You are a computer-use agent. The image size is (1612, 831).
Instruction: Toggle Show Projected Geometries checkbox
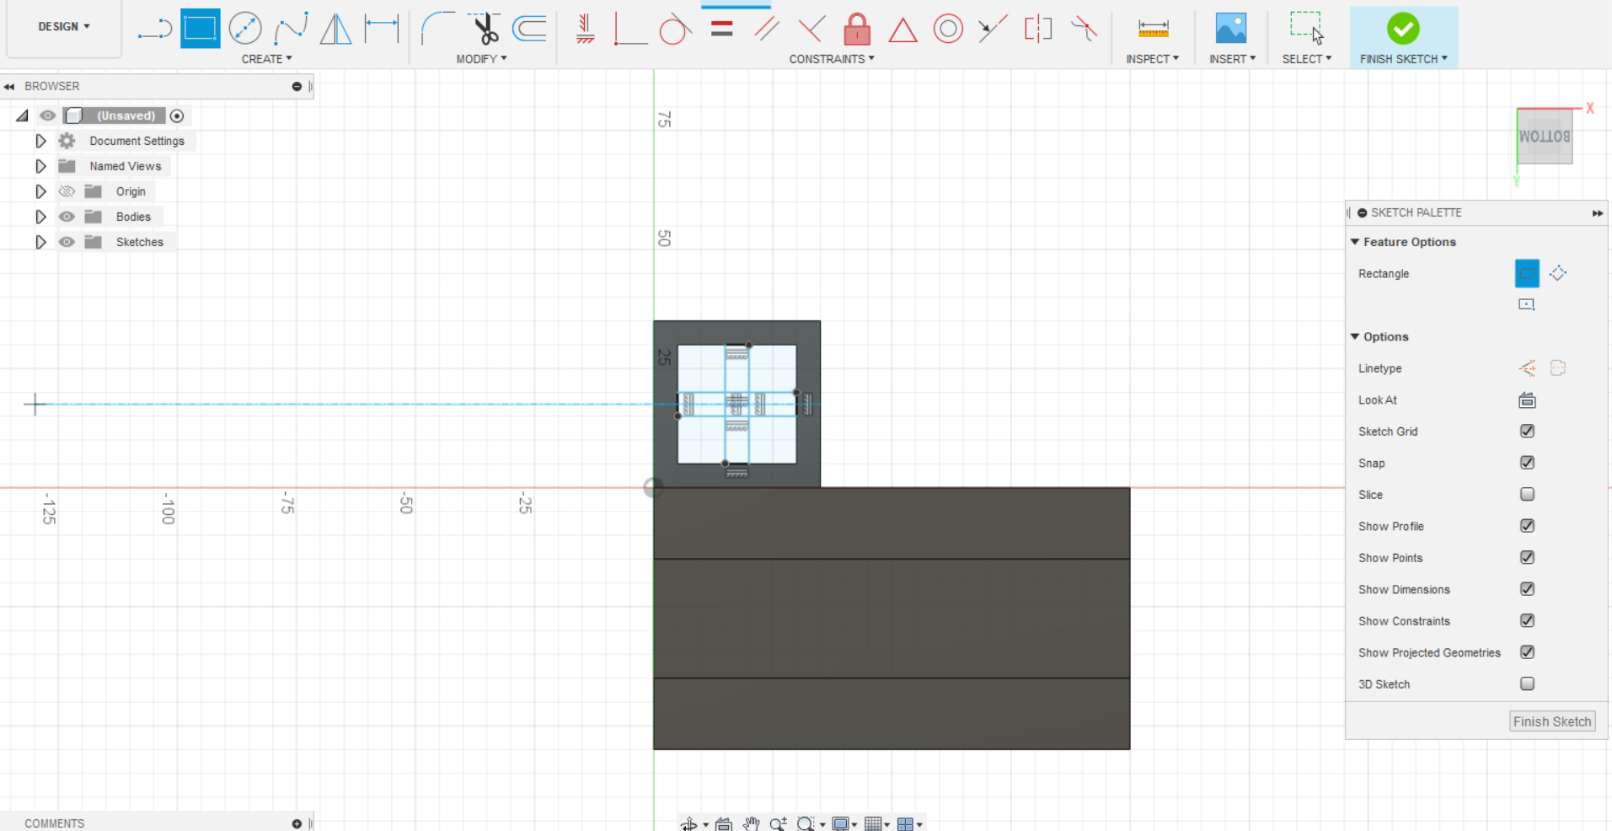1527,651
